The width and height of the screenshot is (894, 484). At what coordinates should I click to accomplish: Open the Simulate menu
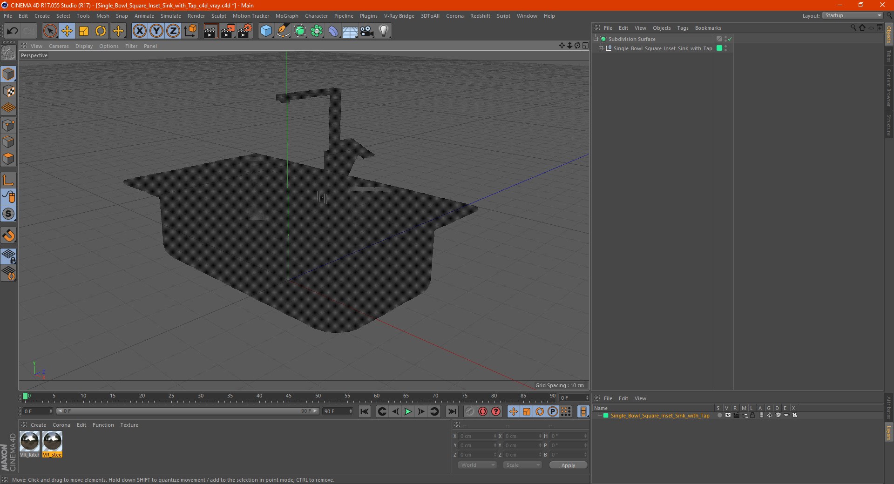coord(171,16)
